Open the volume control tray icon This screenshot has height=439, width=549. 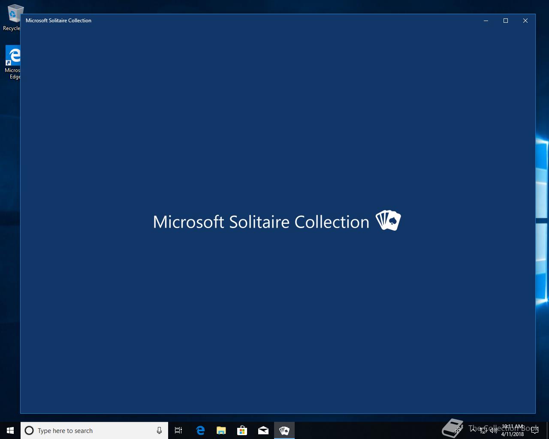click(494, 430)
